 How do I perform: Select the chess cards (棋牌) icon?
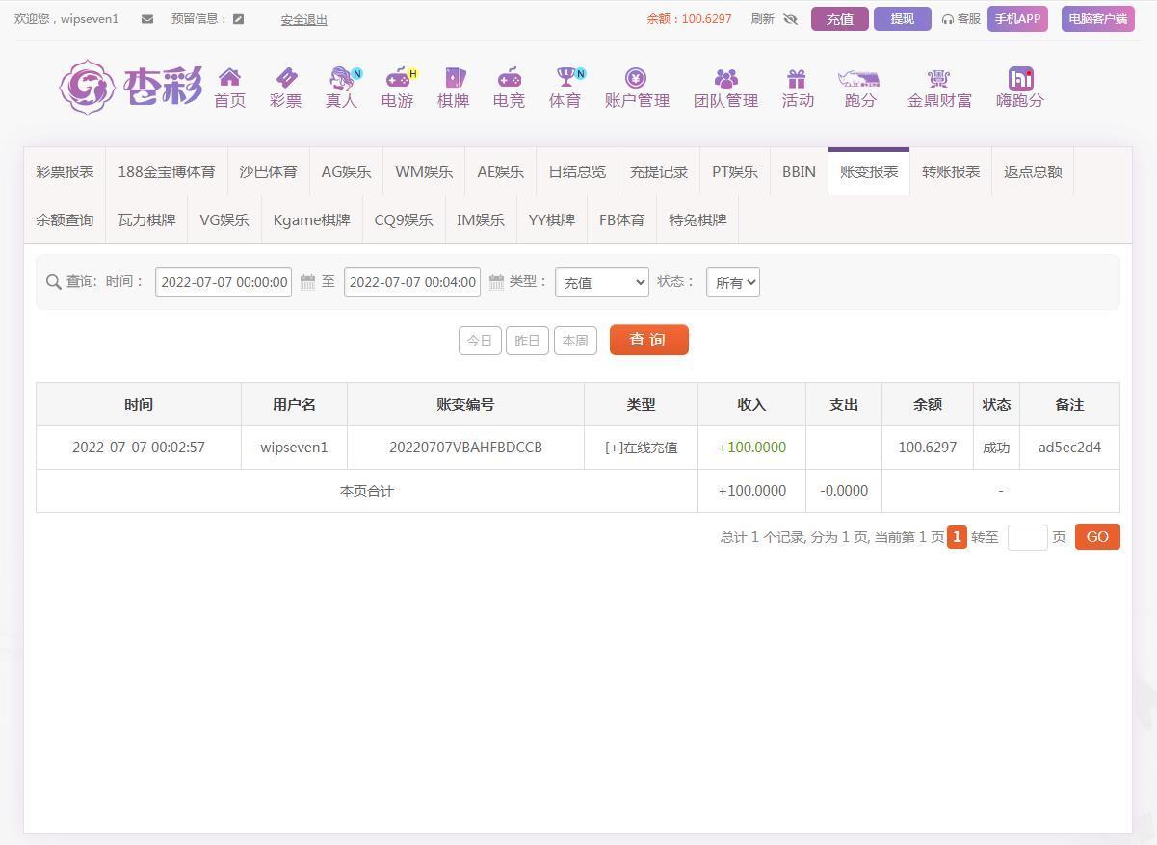tap(453, 78)
